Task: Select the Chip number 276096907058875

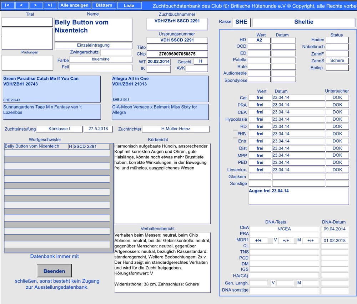Action: pos(177,54)
